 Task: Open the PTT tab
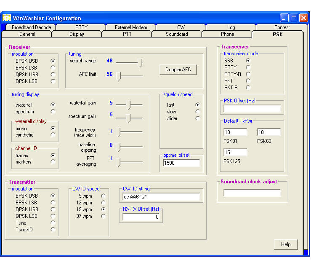(127, 34)
